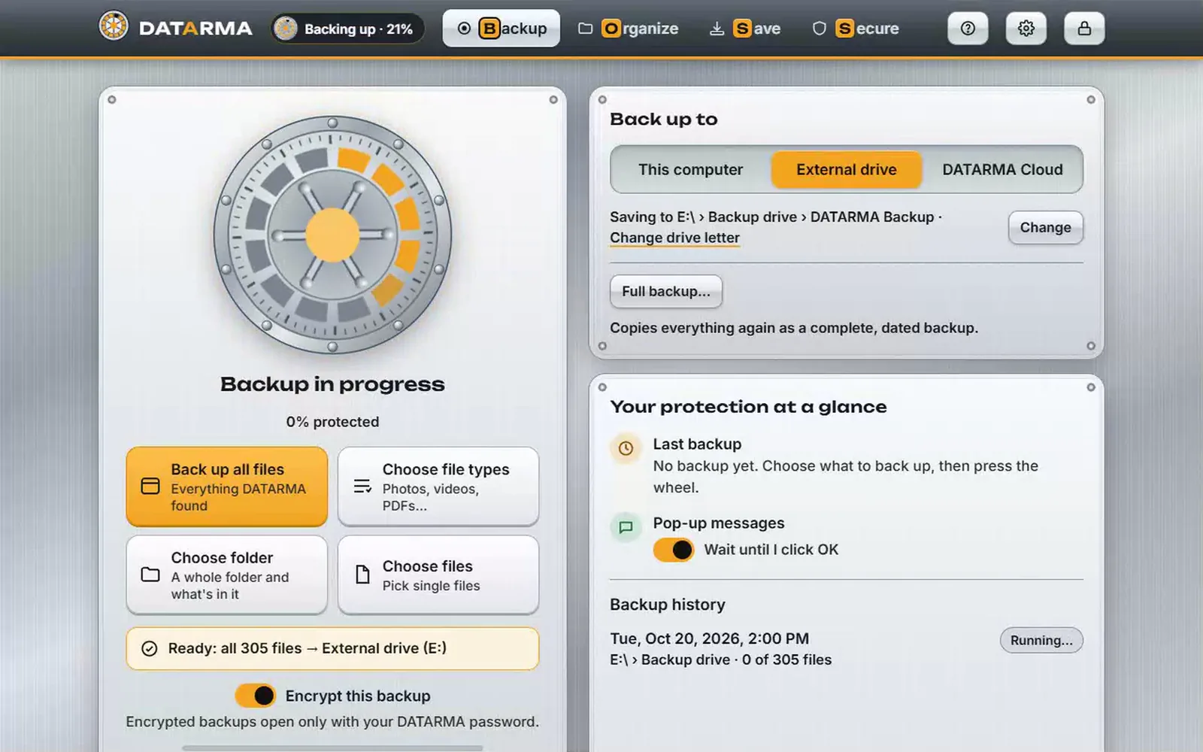
Task: Lock the app with the padlock icon
Action: (1084, 29)
